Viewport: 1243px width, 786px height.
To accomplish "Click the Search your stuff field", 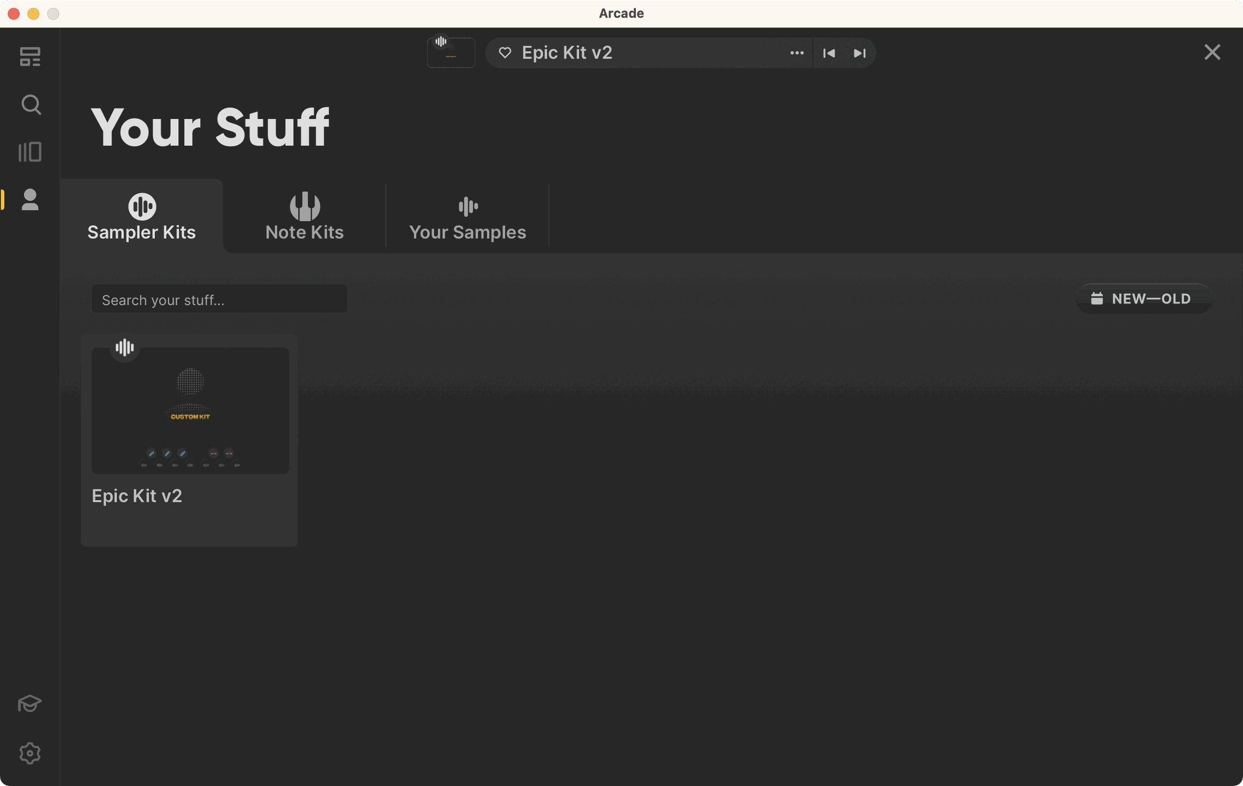I will point(219,299).
